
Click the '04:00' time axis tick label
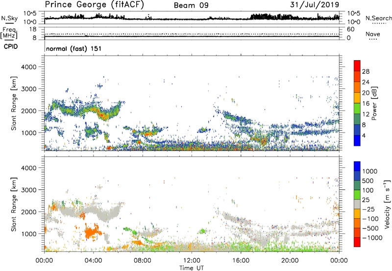93,261
